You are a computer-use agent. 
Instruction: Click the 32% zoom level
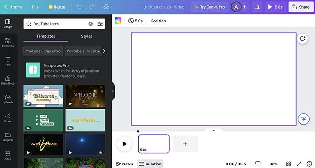(x=274, y=164)
